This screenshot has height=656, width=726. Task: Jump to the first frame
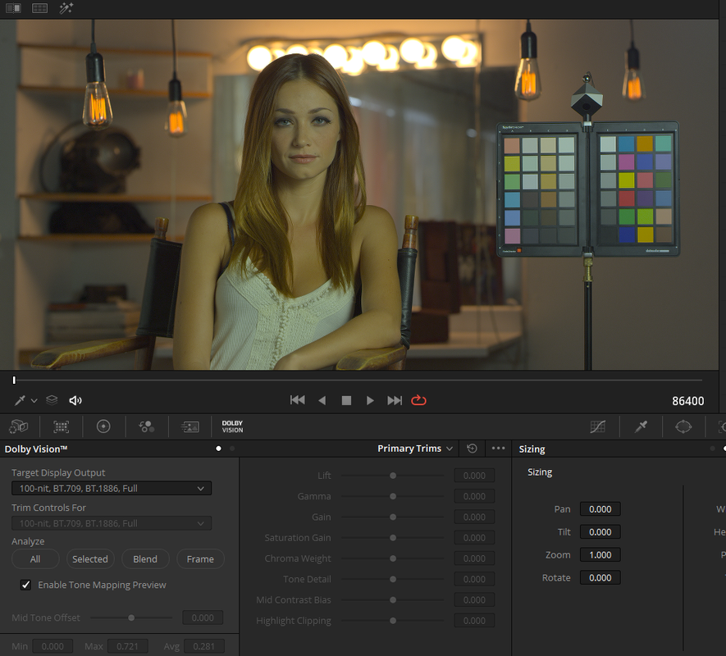(297, 400)
